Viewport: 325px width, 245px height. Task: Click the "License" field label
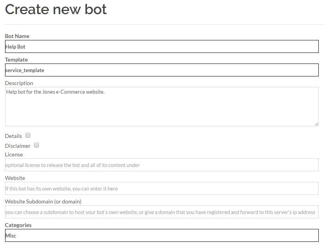click(14, 154)
